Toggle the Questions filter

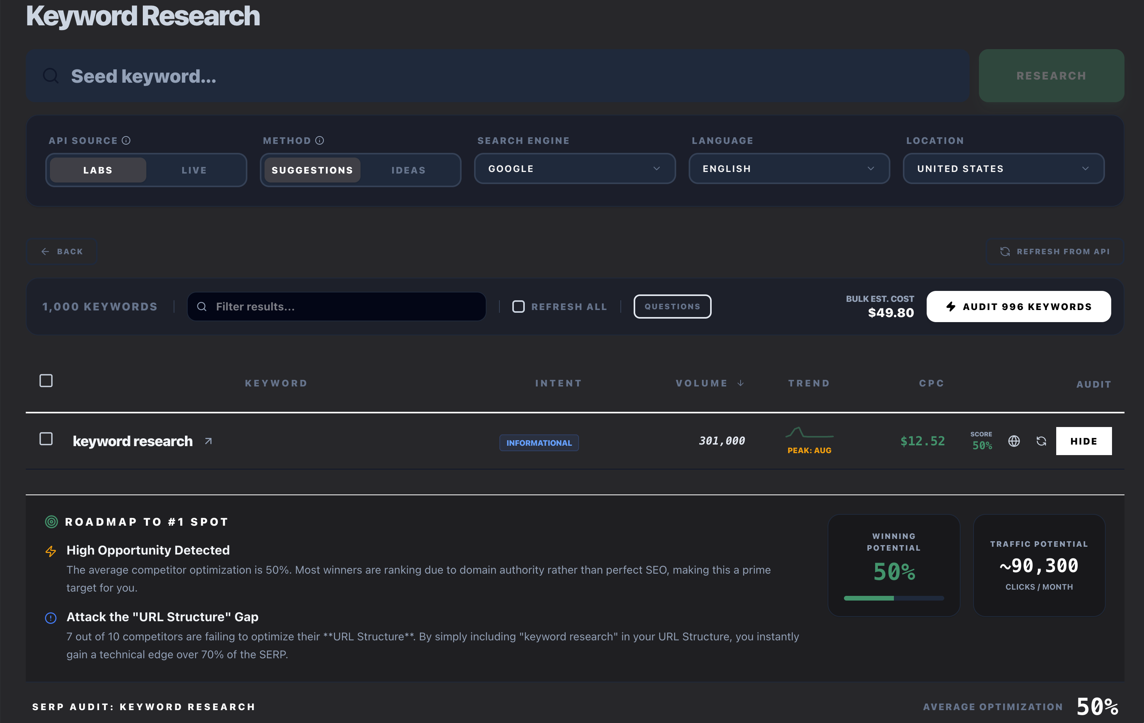tap(672, 307)
